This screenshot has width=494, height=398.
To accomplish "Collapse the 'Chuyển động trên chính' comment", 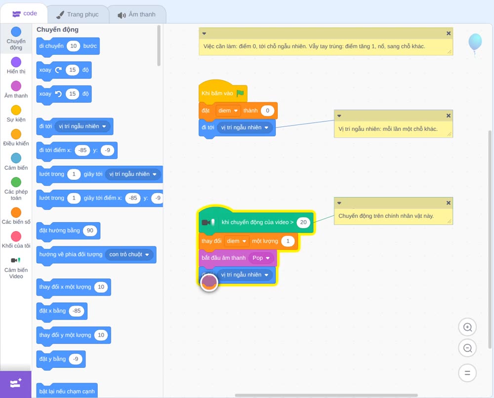I will (x=339, y=203).
